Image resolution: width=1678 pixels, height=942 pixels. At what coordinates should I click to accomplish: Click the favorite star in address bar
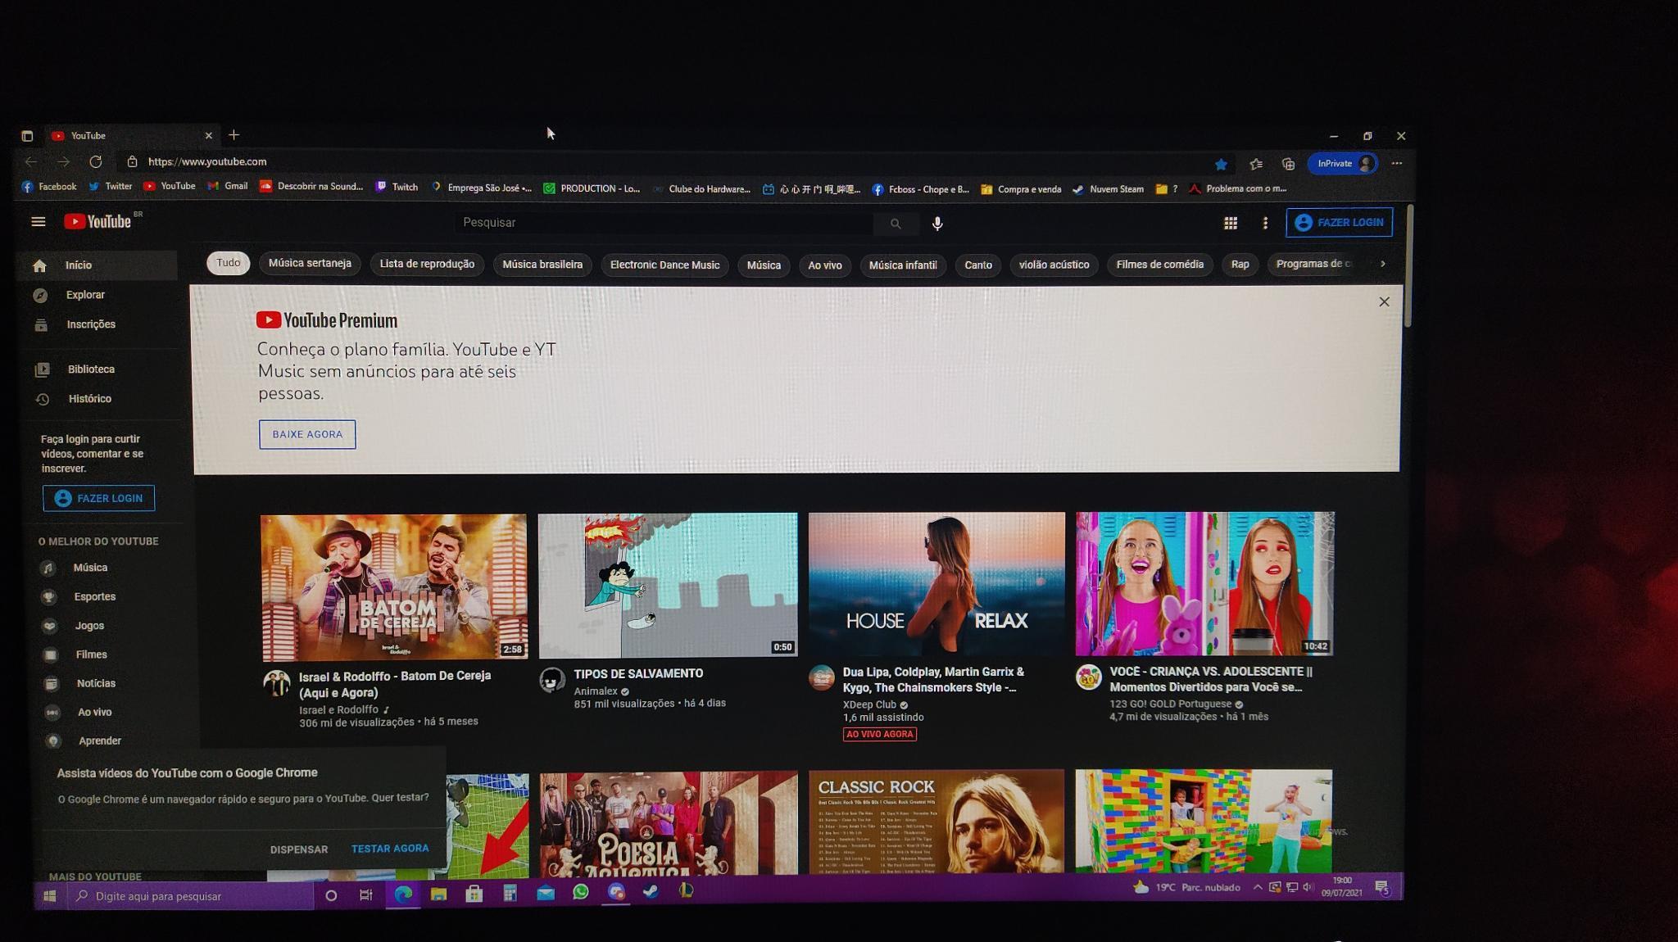[1221, 164]
